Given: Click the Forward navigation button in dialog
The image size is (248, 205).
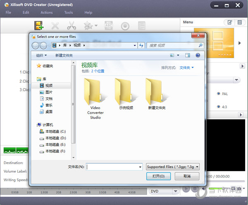Looking at the screenshot, I should (x=43, y=45).
